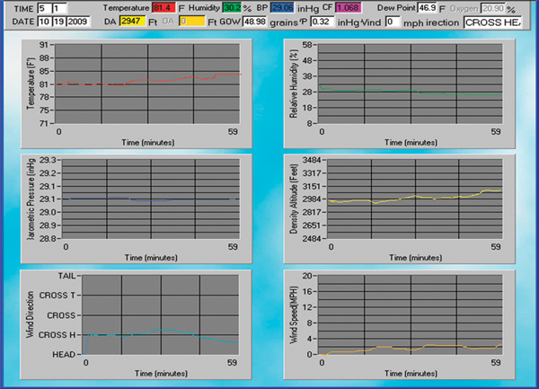
Task: Click the 29.3 label on Pressure axis
Action: (48, 160)
